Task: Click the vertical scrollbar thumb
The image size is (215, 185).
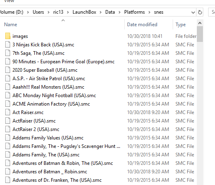Action: point(200,34)
